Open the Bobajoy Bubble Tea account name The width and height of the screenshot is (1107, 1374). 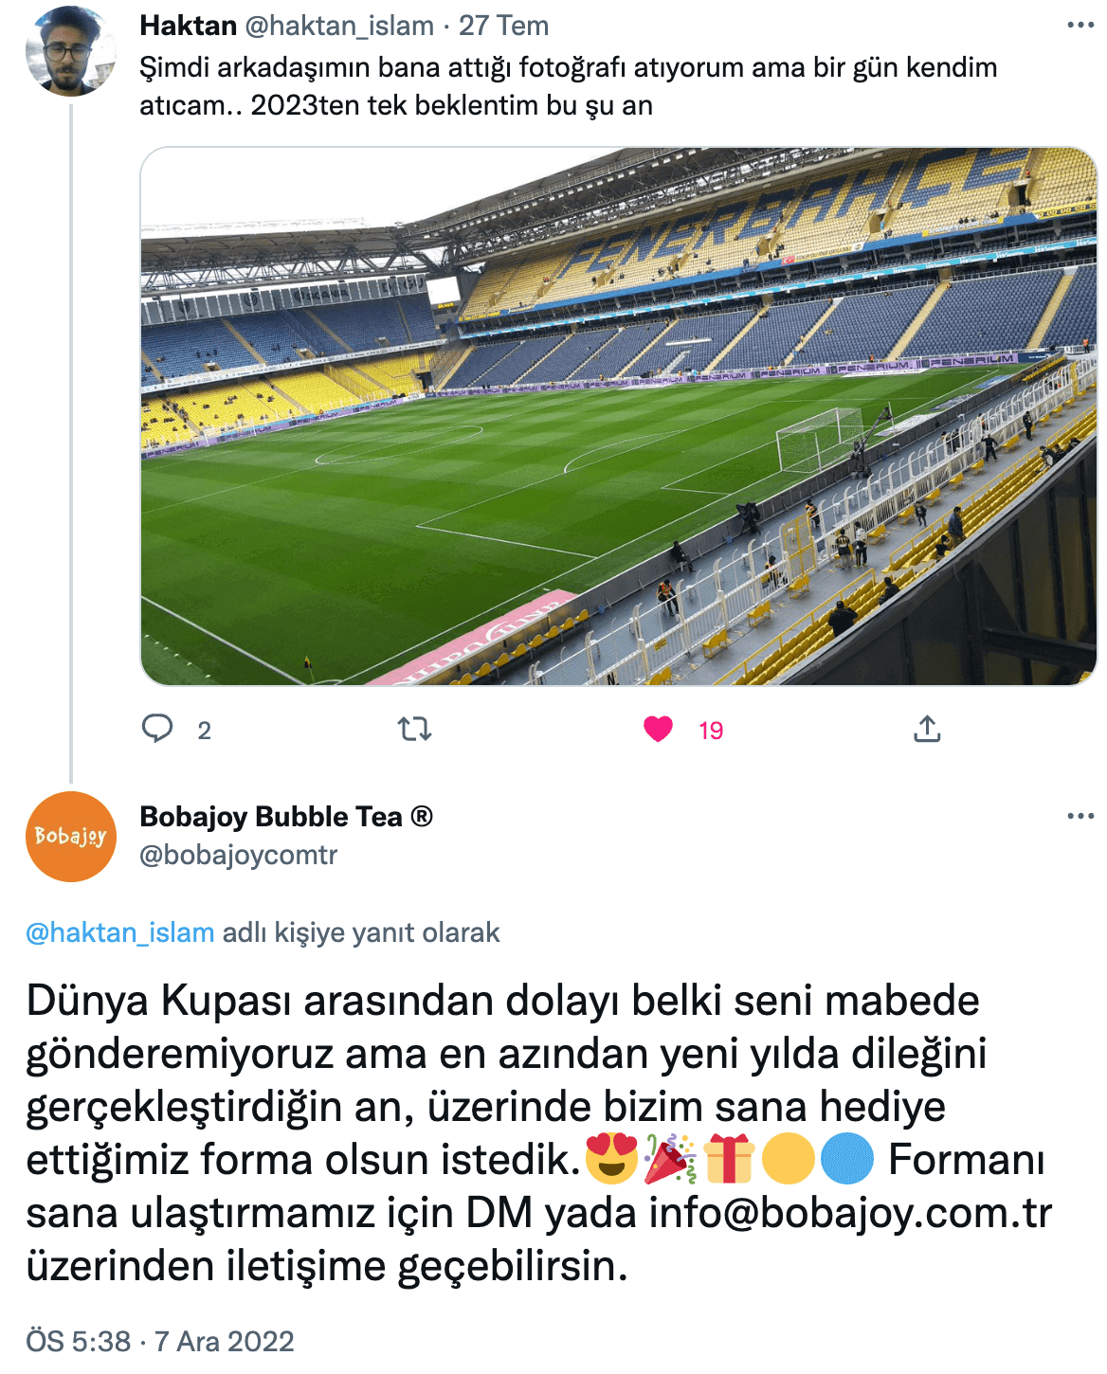click(x=286, y=816)
